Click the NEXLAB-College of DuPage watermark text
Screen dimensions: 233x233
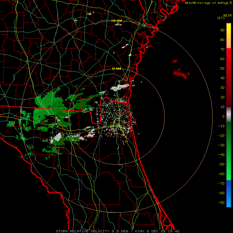click(x=208, y=3)
